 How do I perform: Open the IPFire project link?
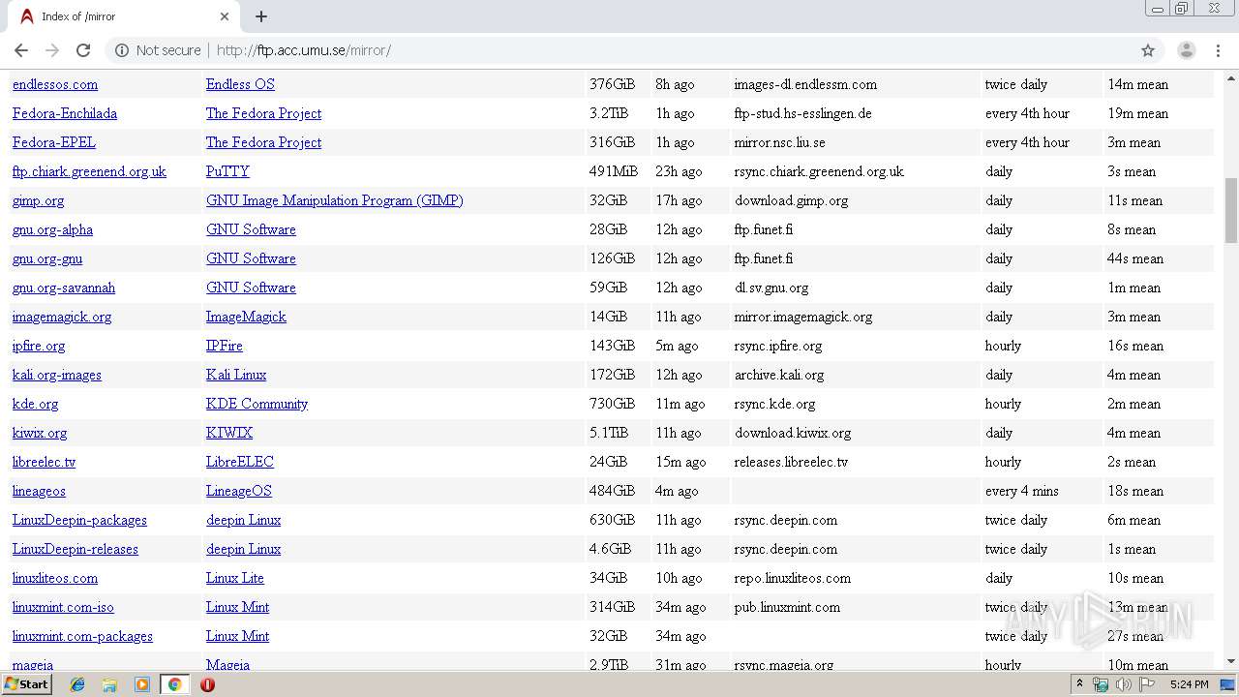coord(225,346)
